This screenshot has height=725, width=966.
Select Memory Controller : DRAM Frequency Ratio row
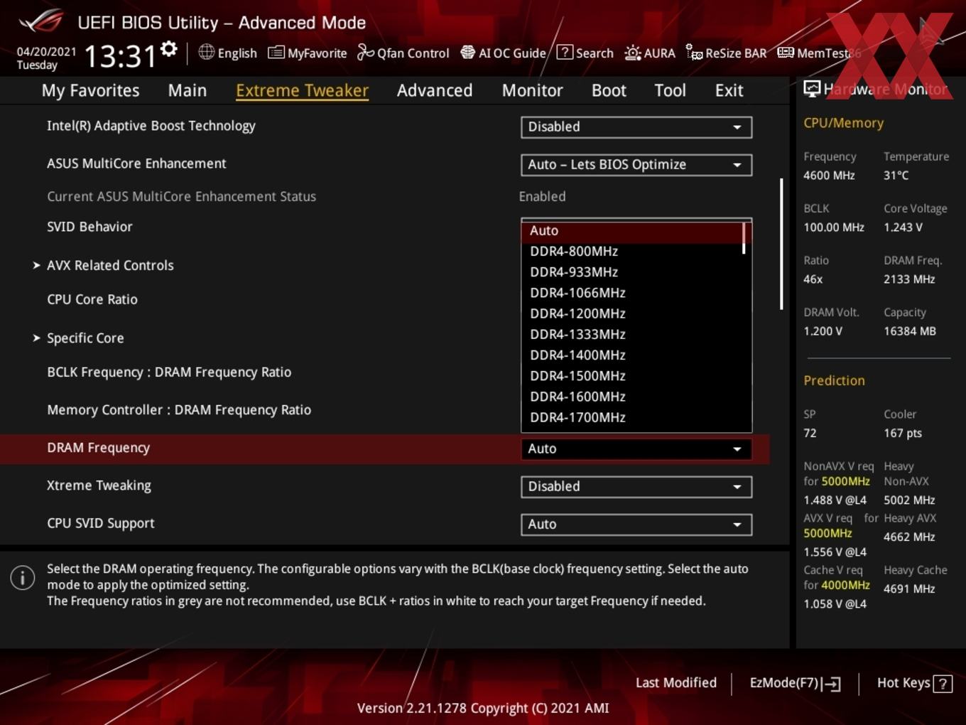[x=179, y=410]
